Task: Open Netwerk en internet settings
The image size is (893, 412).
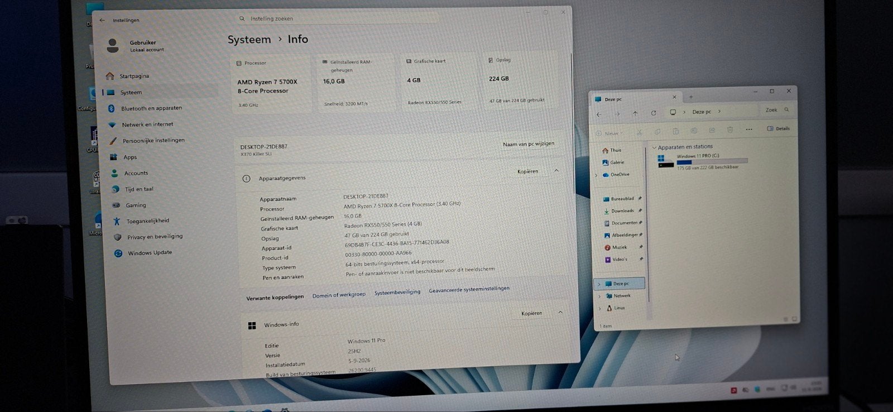Action: tap(147, 124)
